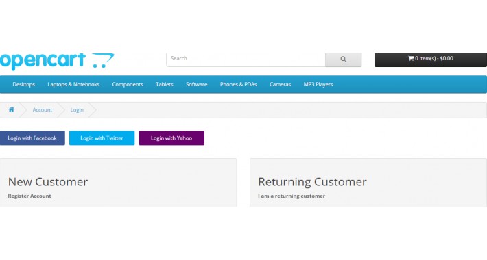
Task: Open the cart showing 0 item(s) - $0.00
Action: tap(431, 60)
